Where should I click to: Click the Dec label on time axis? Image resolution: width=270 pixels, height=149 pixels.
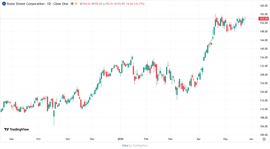pyautogui.click(x=92, y=139)
